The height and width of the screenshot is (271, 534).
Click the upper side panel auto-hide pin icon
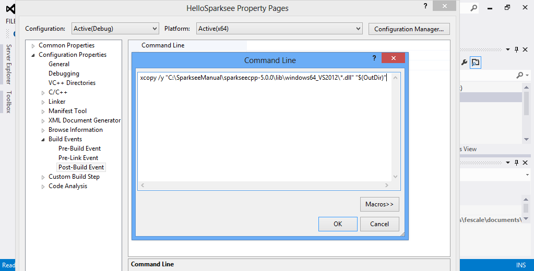point(516,50)
